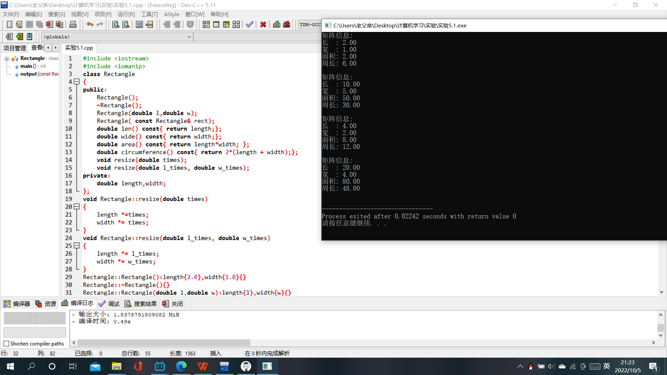Click the purple syntax check mark icon

point(249,25)
